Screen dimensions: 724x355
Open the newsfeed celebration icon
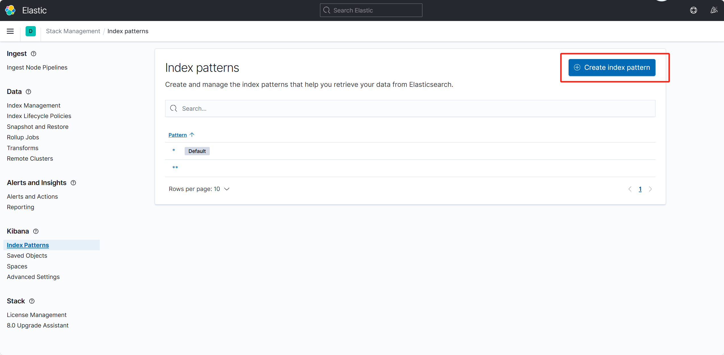714,10
